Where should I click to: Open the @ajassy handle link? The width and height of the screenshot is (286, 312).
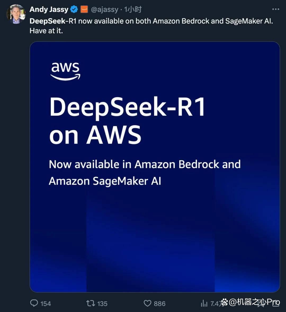(105, 9)
